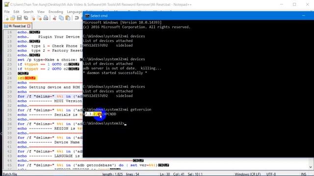Click 'type 1 = Check Phone' line
314x176 pixels.
click(50, 46)
